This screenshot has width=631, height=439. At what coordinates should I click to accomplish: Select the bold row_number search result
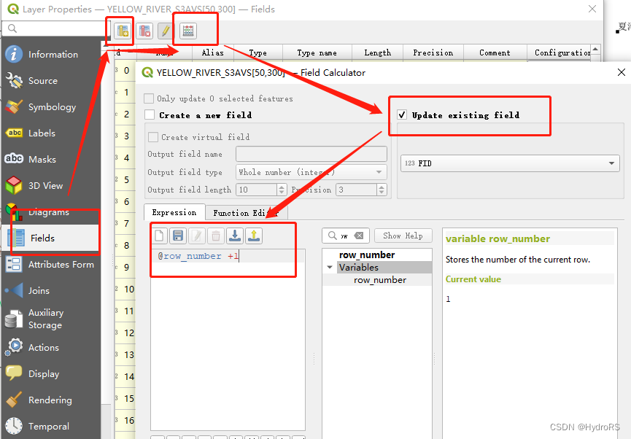pos(367,255)
